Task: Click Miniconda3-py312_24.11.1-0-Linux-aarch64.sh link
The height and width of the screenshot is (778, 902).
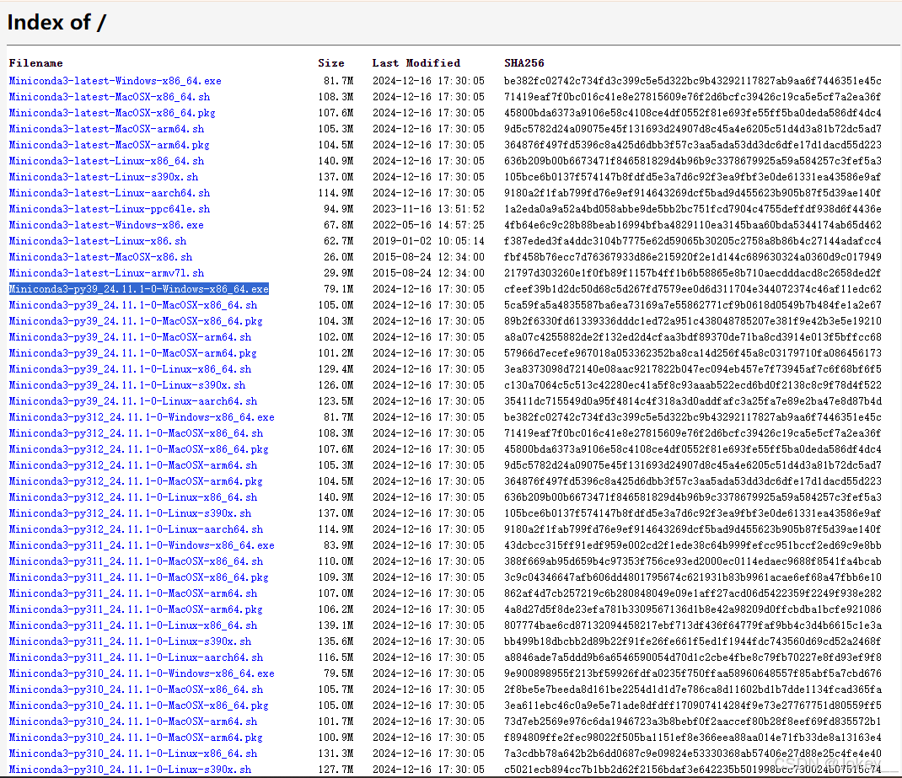Action: (136, 529)
